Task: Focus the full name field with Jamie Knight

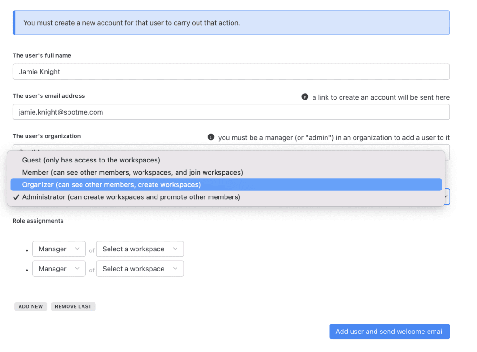Action: click(x=231, y=72)
